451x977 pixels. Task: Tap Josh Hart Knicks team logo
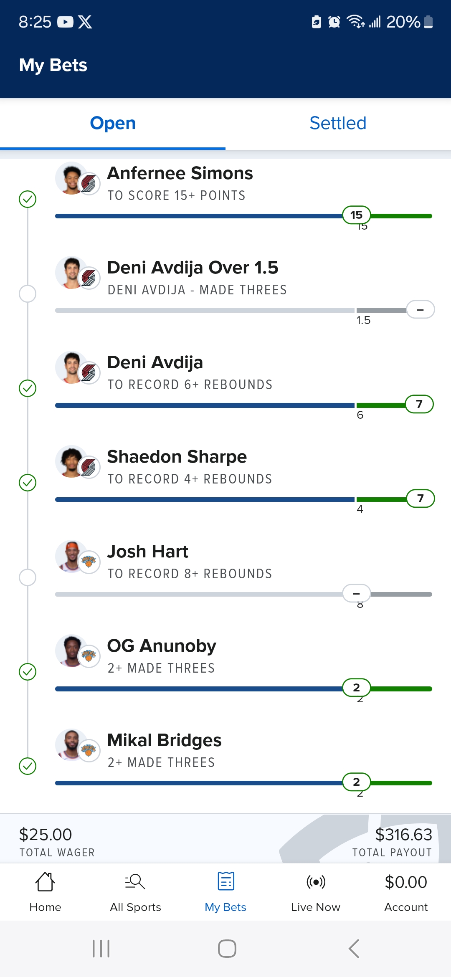89,562
